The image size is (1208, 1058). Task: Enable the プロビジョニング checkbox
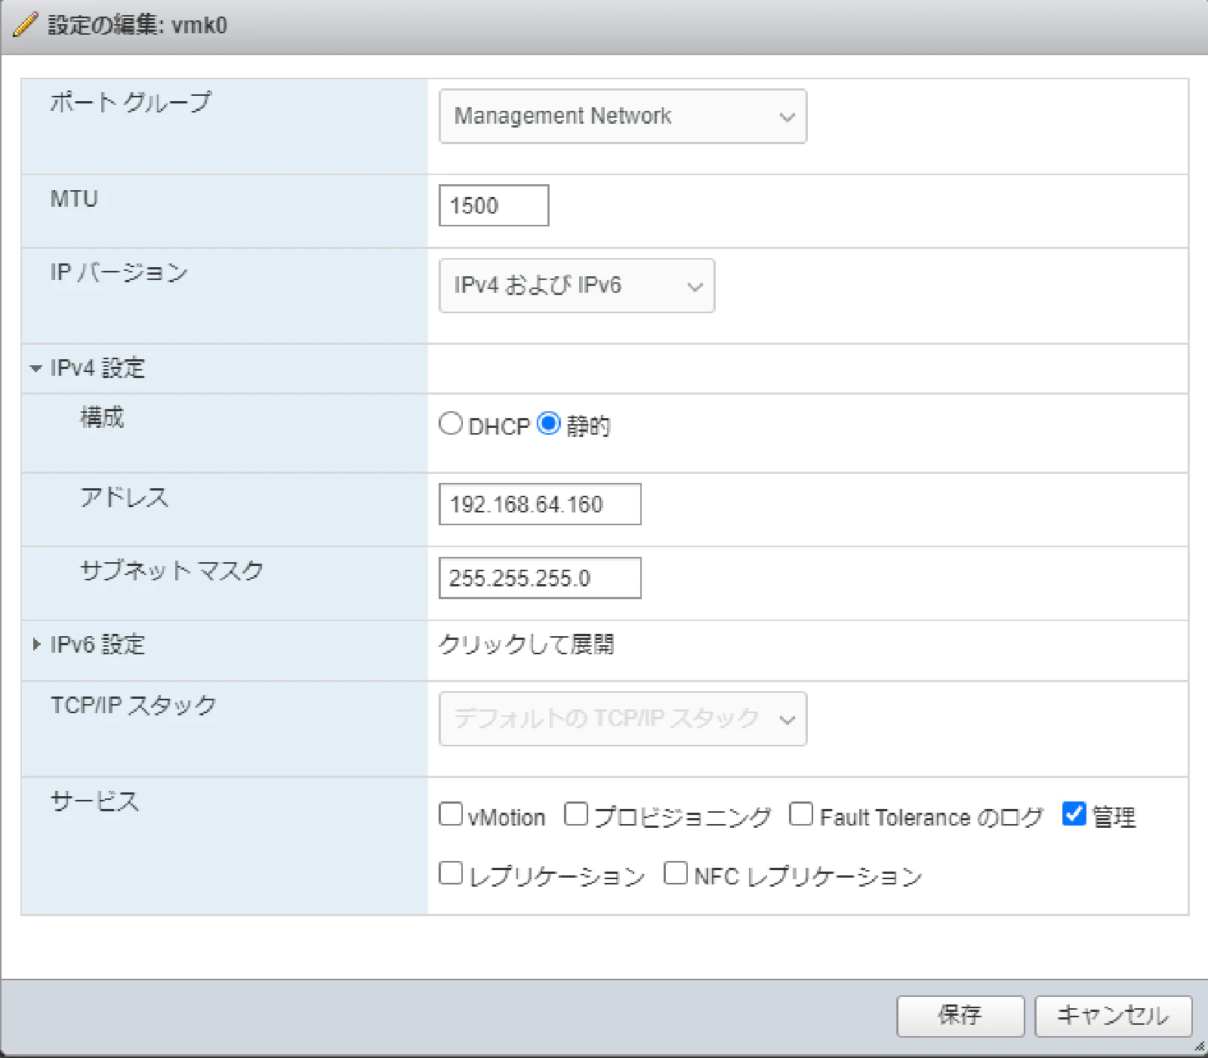pos(576,814)
